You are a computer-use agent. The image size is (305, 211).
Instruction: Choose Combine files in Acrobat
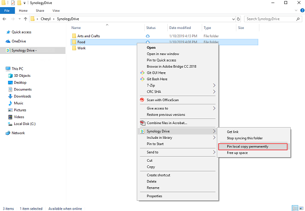pos(167,123)
